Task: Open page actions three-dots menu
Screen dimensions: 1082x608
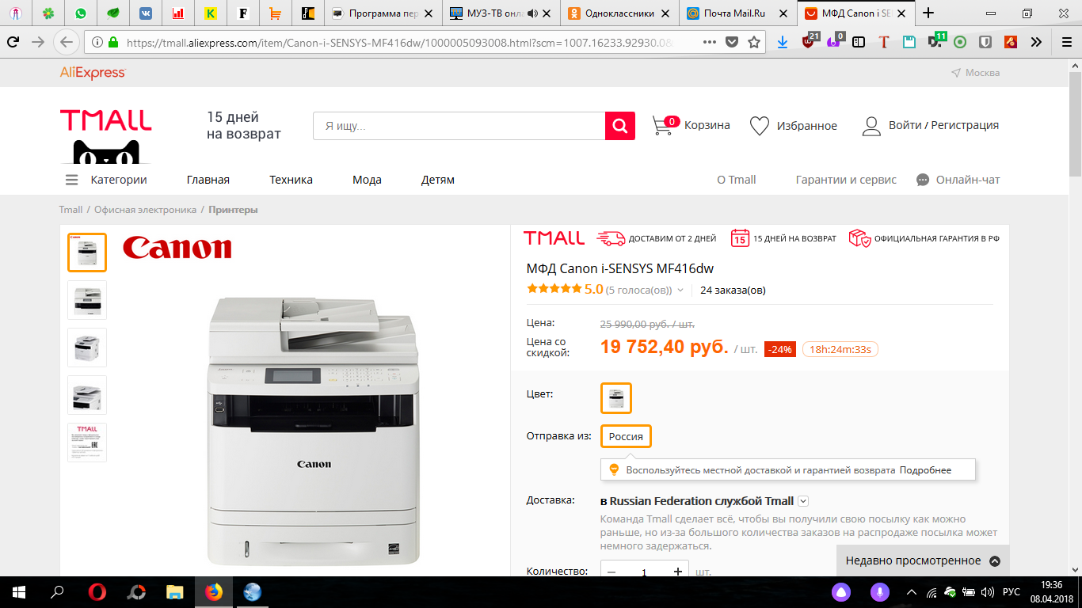Action: (x=710, y=42)
